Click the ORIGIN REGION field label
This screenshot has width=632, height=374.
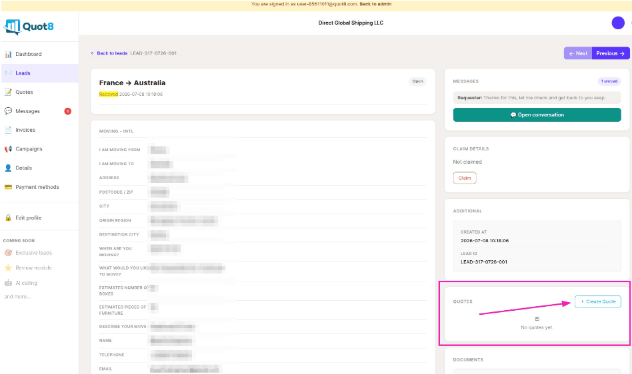coord(115,220)
